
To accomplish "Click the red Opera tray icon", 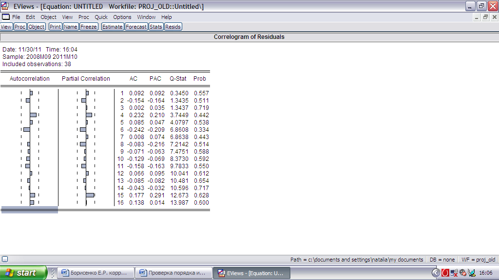I will pyautogui.click(x=445, y=273).
